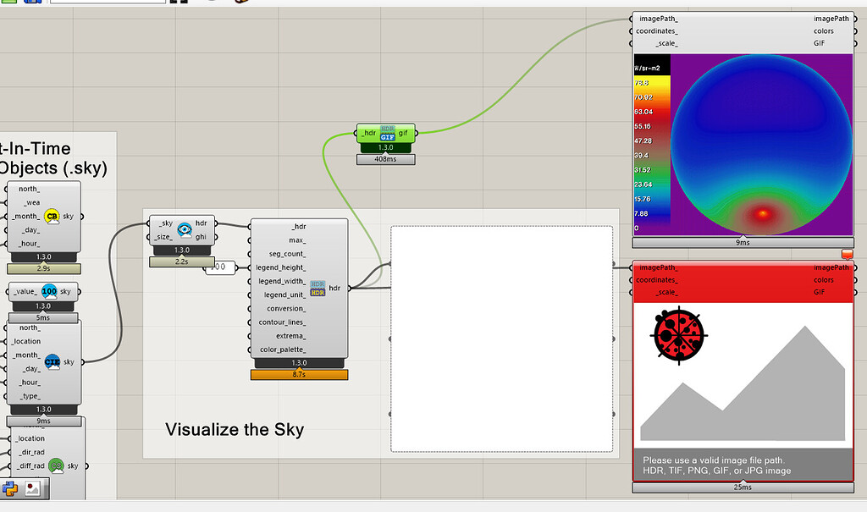Click the HDR badge on the hdr component
Image resolution: width=867 pixels, height=512 pixels.
tap(317, 288)
